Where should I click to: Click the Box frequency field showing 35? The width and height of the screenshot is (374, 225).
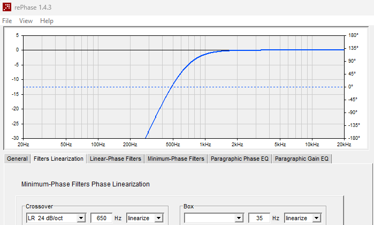pyautogui.click(x=259, y=218)
